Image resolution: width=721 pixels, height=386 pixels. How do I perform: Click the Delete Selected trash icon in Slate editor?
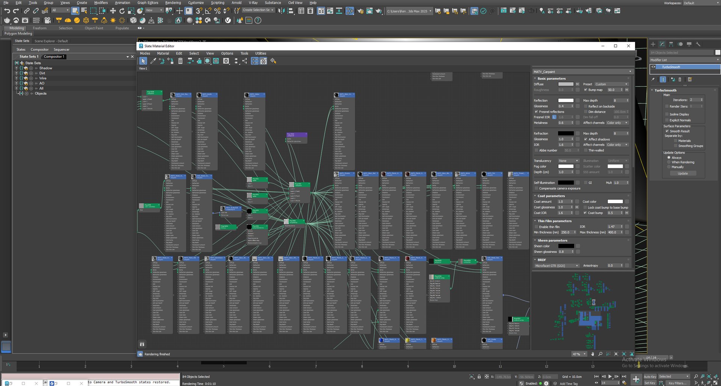click(180, 61)
